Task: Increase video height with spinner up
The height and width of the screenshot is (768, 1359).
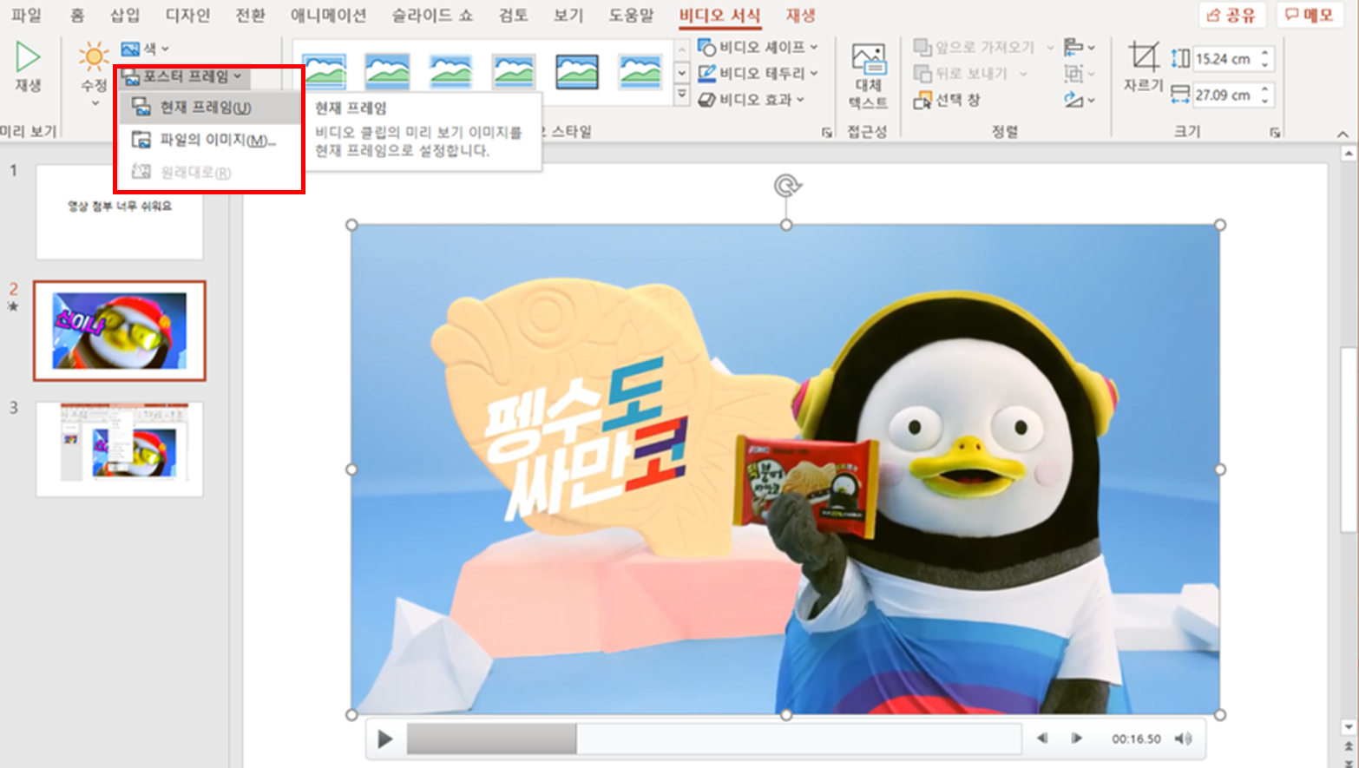Action: [x=1265, y=54]
